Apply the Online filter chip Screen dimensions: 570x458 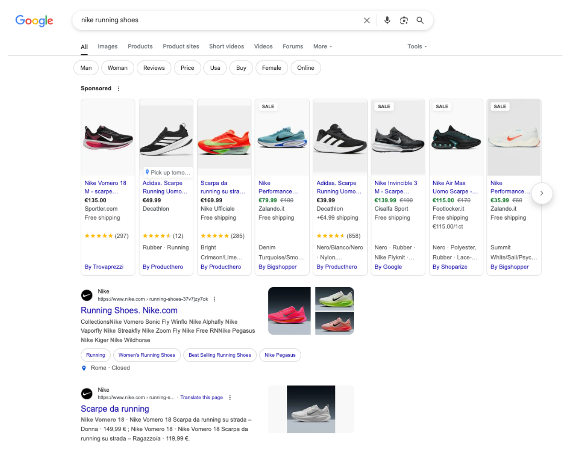tap(306, 68)
